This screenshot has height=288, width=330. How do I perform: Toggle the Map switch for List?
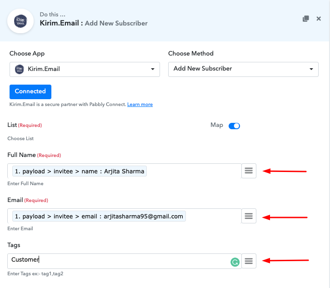click(234, 126)
